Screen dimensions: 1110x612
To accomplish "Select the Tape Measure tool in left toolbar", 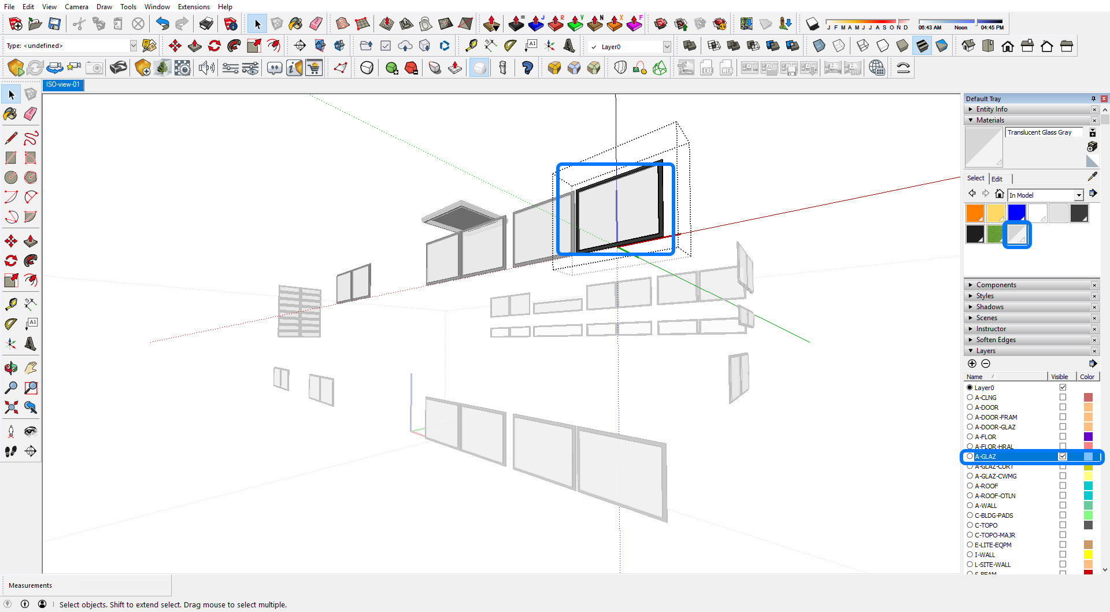I will point(10,304).
